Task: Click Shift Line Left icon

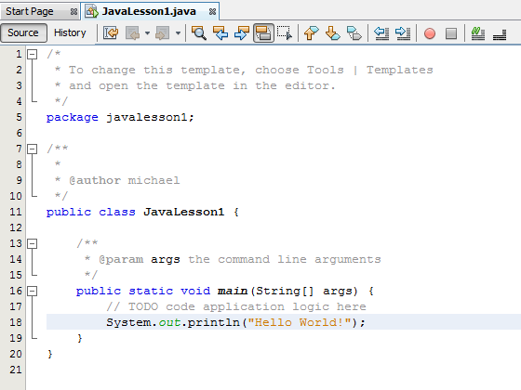Action: (381, 33)
